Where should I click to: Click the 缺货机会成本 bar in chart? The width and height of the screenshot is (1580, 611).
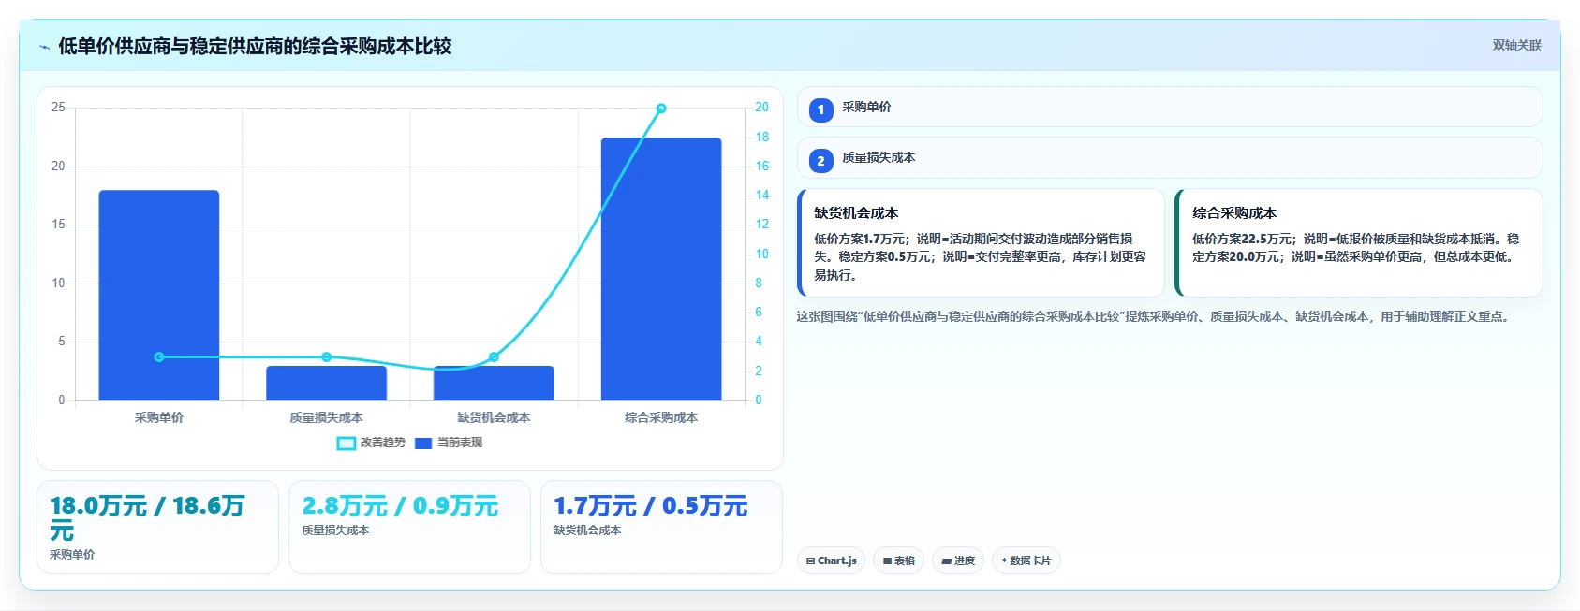(494, 384)
